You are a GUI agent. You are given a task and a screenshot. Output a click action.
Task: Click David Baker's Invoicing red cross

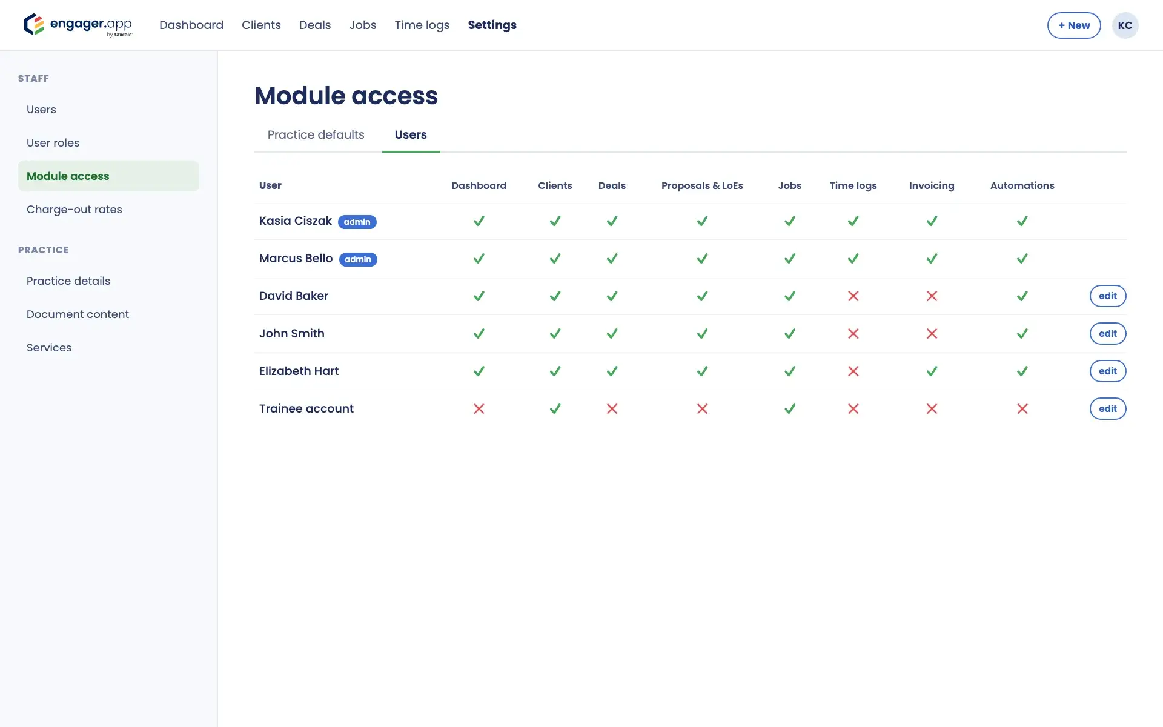(932, 296)
